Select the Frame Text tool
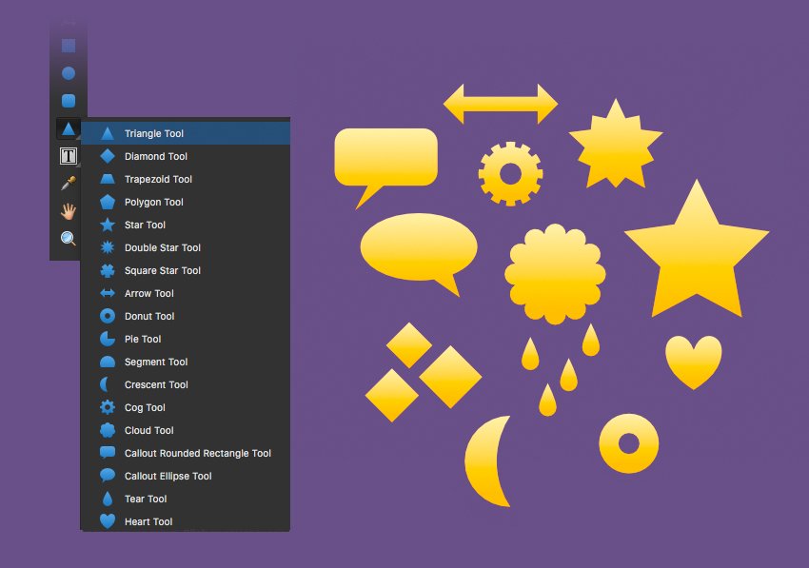The width and height of the screenshot is (809, 568). [x=69, y=156]
